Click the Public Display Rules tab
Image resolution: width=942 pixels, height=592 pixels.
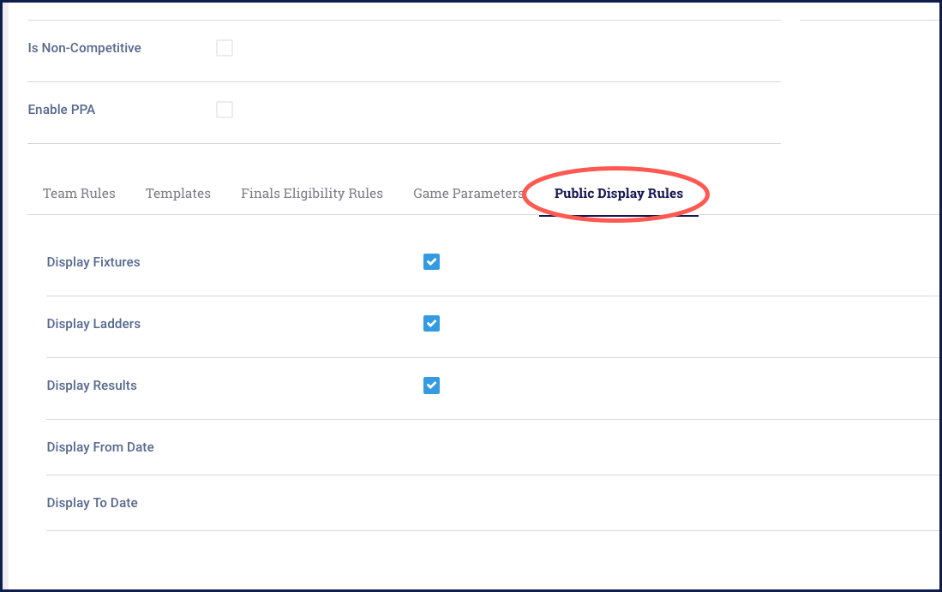pos(618,194)
